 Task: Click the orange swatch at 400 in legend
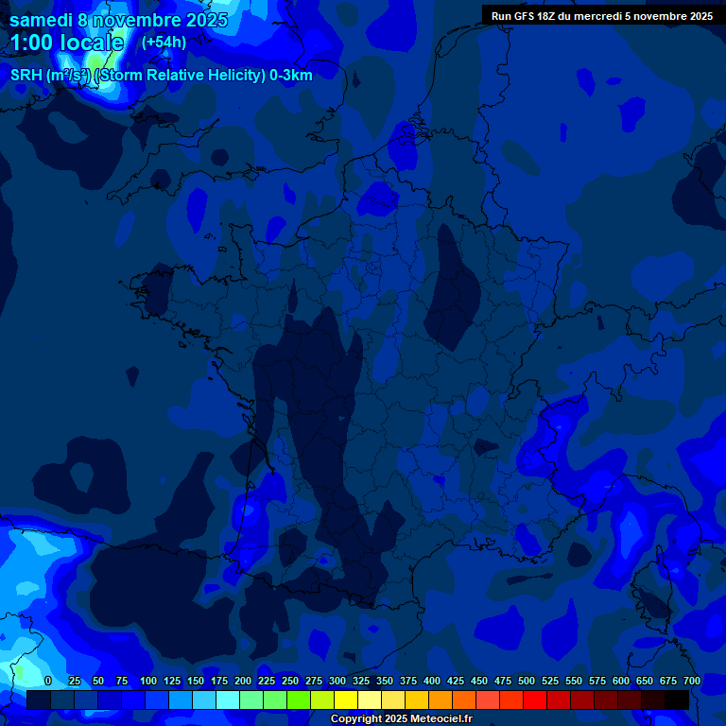coord(441,700)
